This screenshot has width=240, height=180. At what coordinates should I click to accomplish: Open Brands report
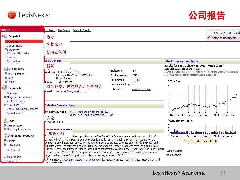pyautogui.click(x=11, y=57)
